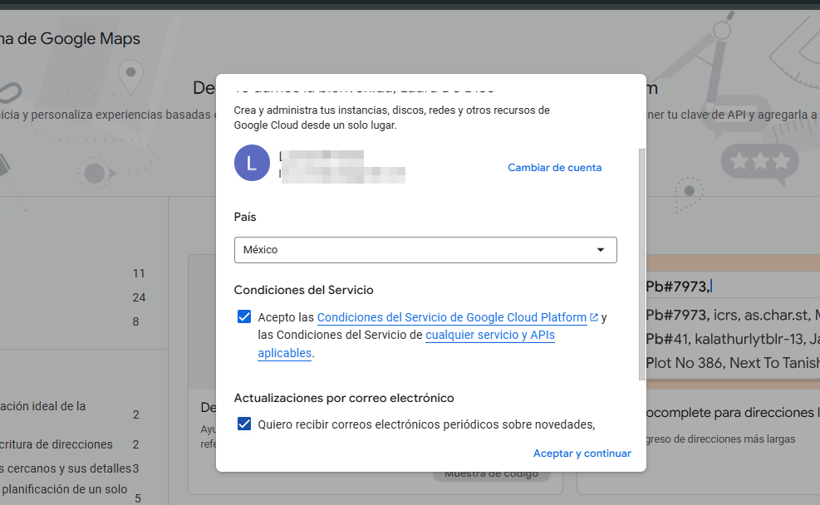Open cualquier servicio y APIs aplicables link
Image resolution: width=820 pixels, height=505 pixels.
tap(490, 335)
